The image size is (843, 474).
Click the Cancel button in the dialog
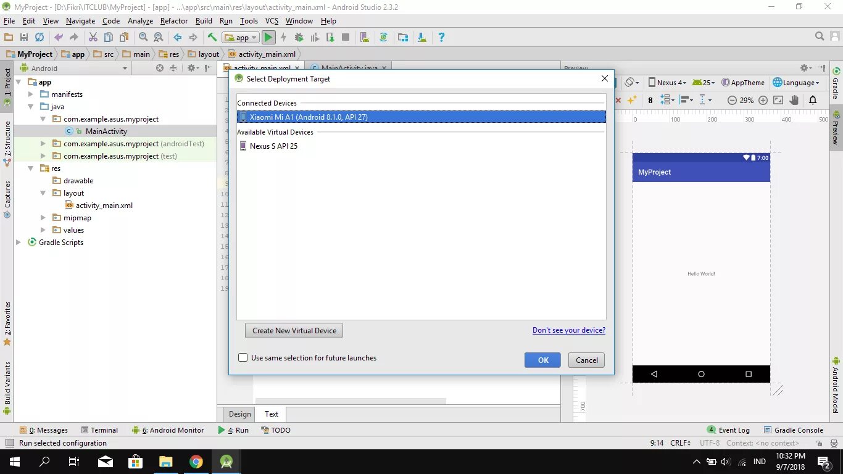(586, 360)
